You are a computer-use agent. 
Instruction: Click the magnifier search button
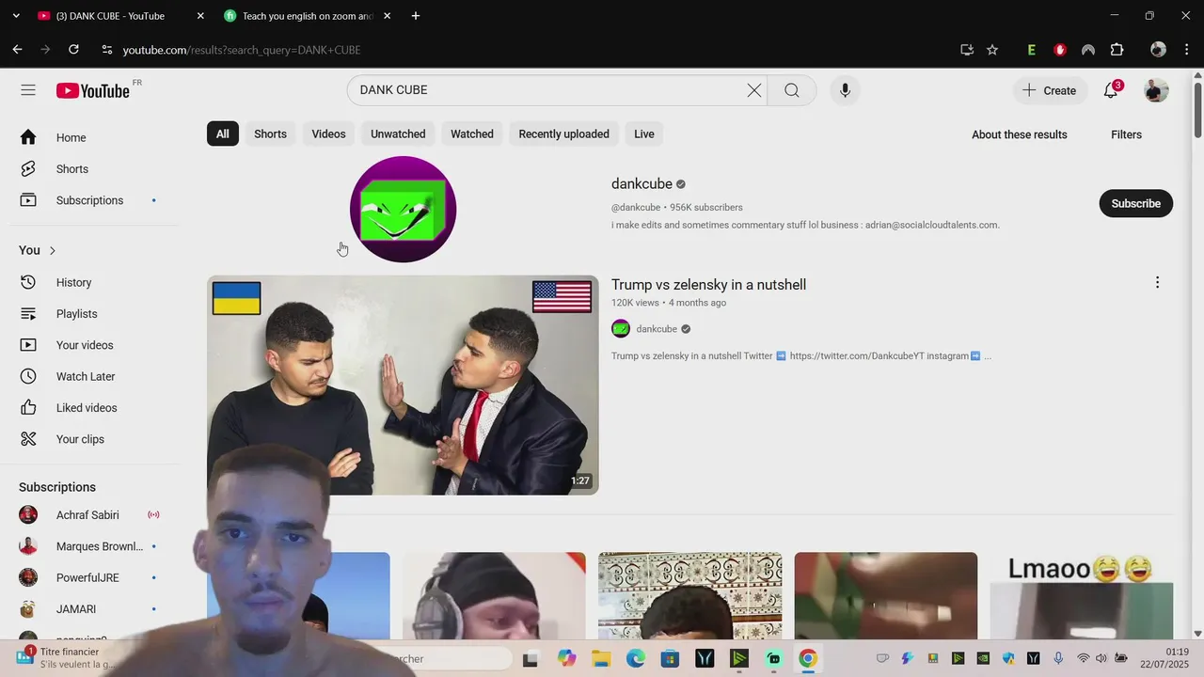tap(792, 90)
